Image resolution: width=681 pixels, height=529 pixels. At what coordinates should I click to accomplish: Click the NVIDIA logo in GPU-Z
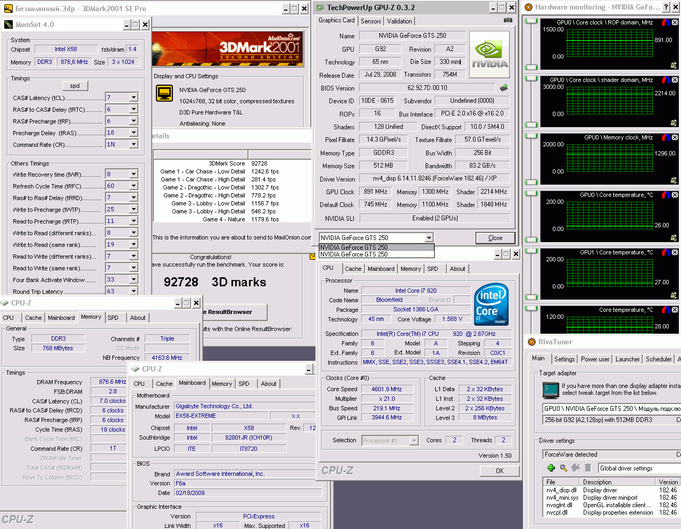(489, 55)
